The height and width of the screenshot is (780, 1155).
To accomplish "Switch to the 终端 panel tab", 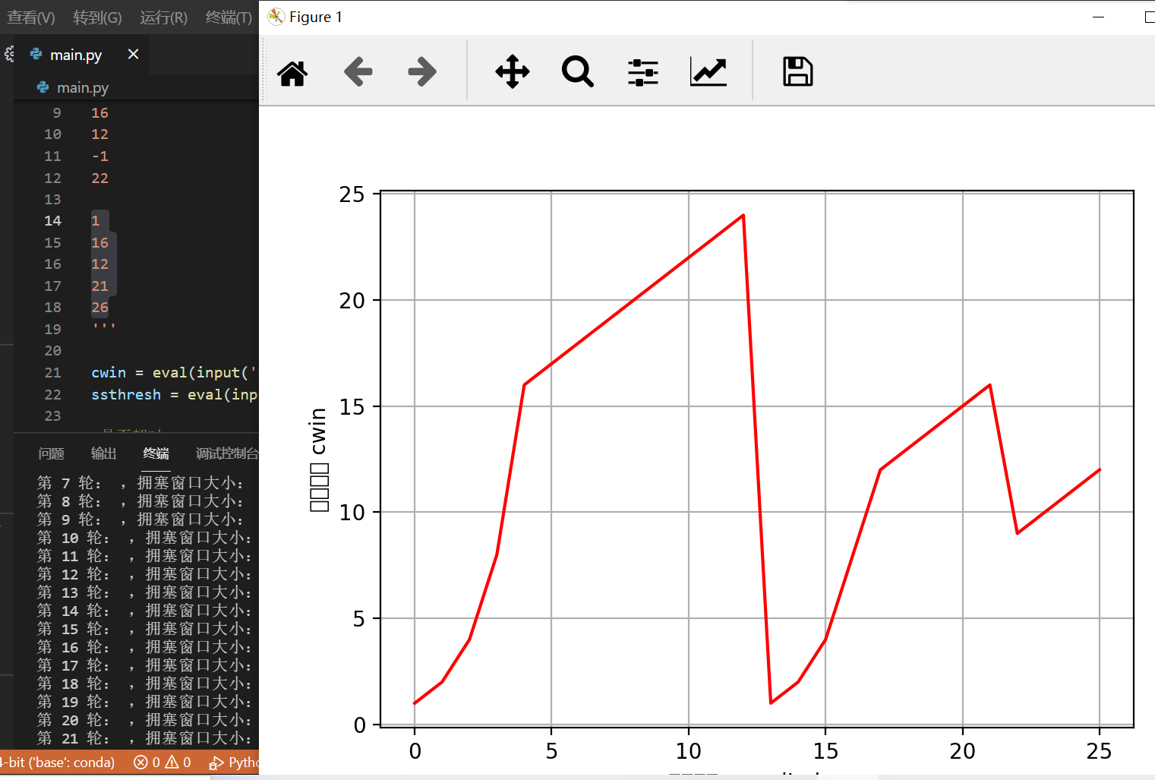I will click(x=156, y=453).
